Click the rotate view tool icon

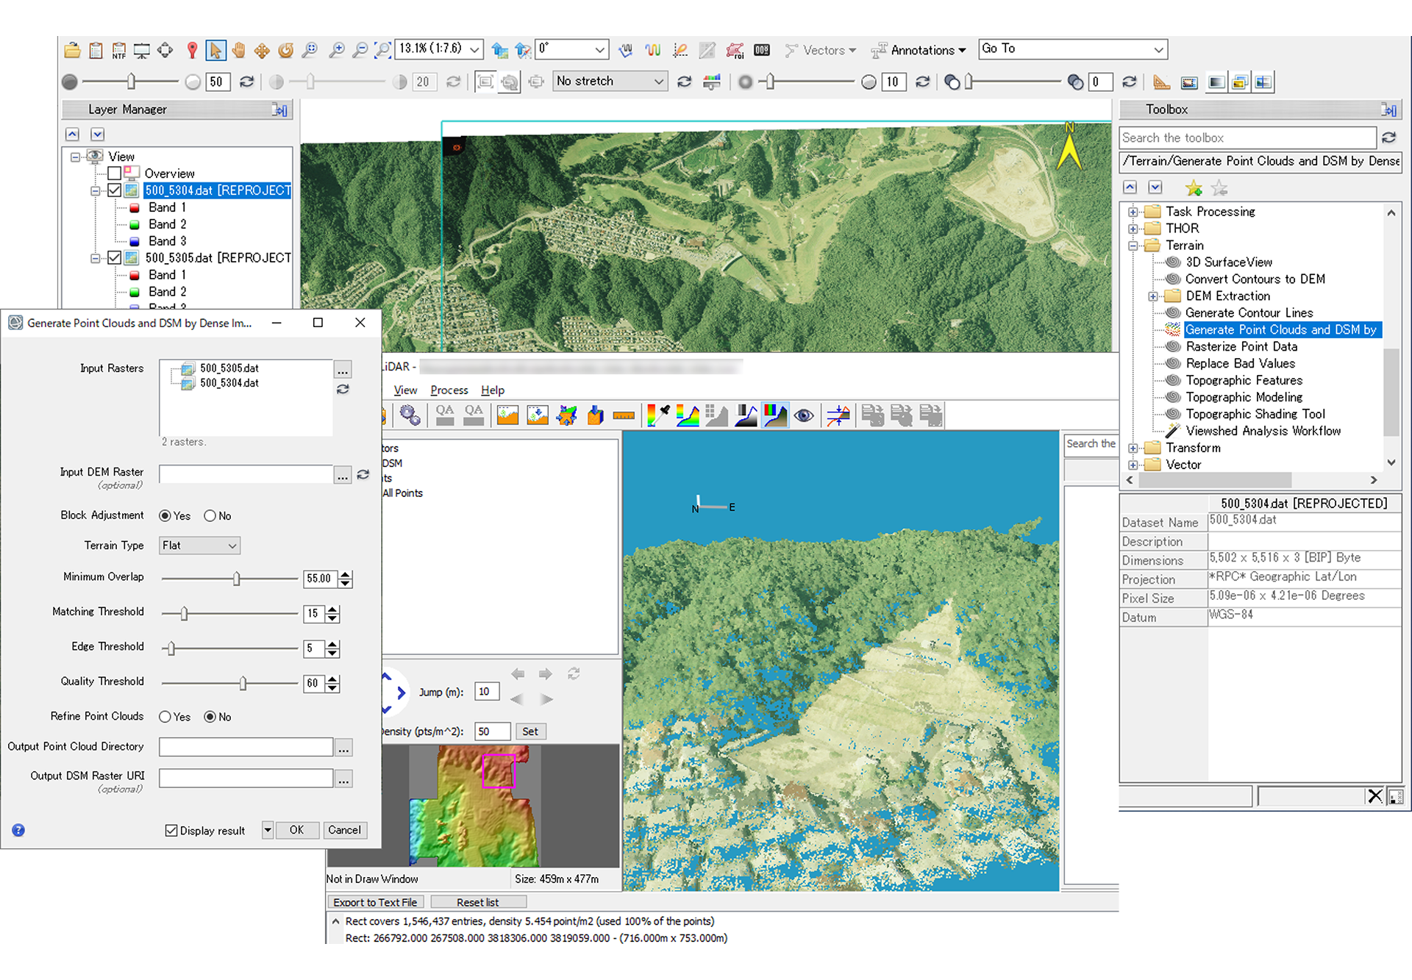286,50
